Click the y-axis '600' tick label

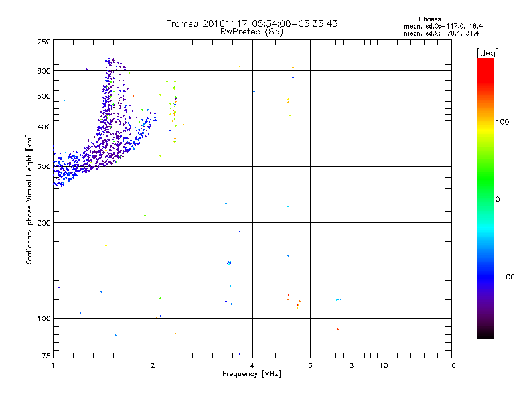pyautogui.click(x=44, y=71)
